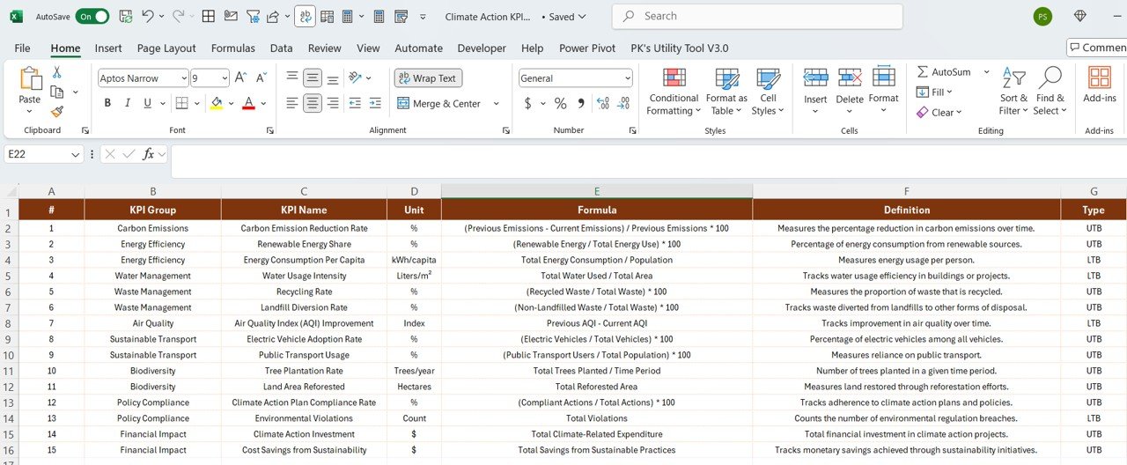Click the Percent Style icon

pyautogui.click(x=560, y=103)
